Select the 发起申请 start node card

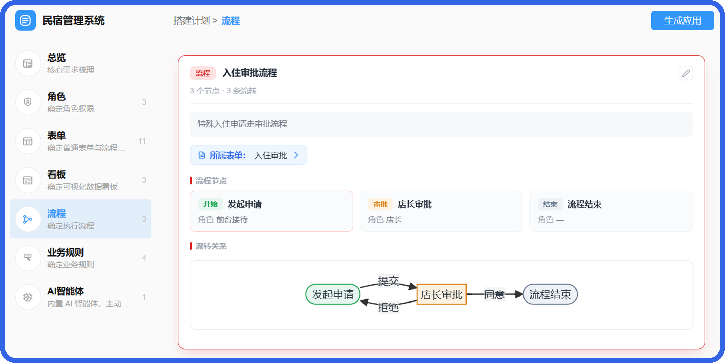(271, 211)
